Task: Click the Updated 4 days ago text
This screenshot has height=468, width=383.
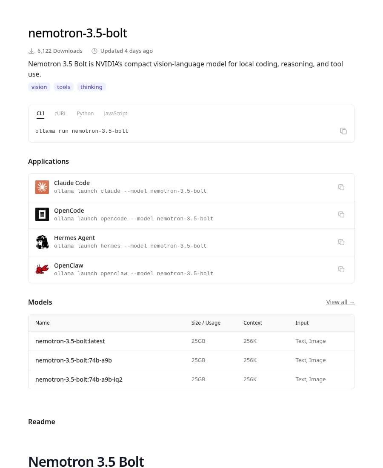Action: pos(126,51)
